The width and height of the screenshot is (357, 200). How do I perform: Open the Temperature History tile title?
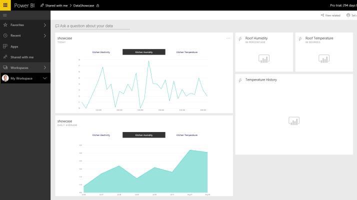tap(261, 79)
